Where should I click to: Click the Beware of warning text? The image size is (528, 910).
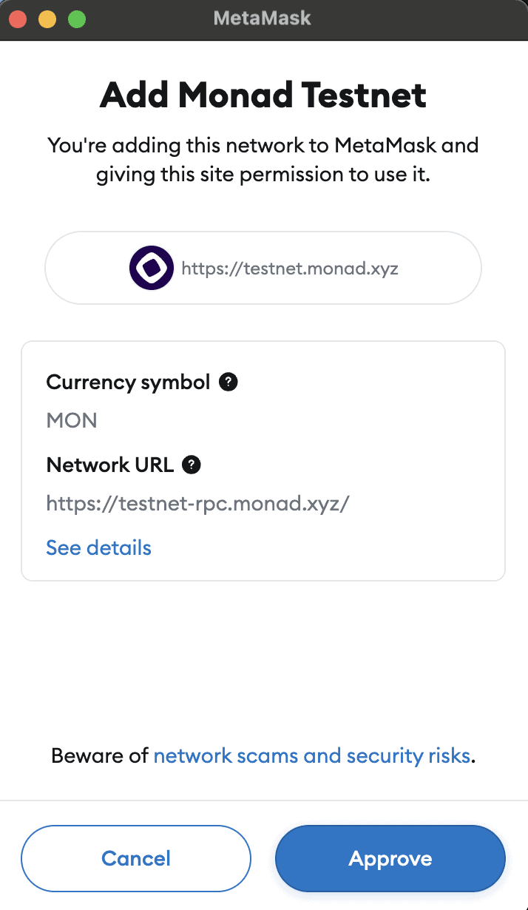coord(101,755)
